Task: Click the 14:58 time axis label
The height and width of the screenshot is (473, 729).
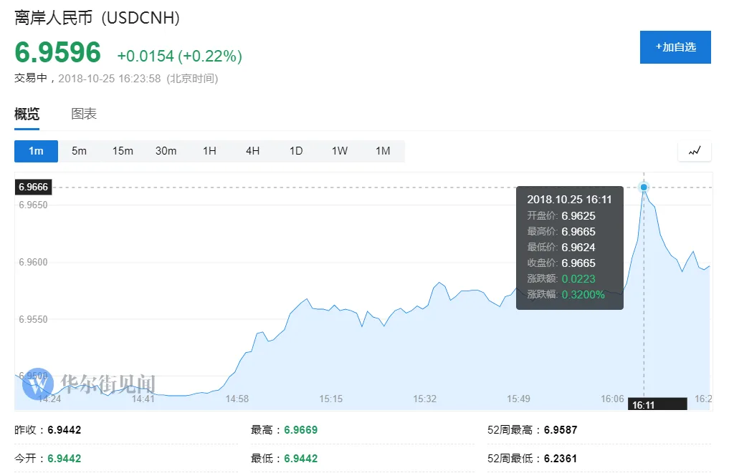Action: [x=237, y=399]
